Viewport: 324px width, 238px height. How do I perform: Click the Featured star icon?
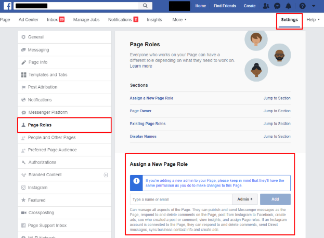(x=23, y=200)
